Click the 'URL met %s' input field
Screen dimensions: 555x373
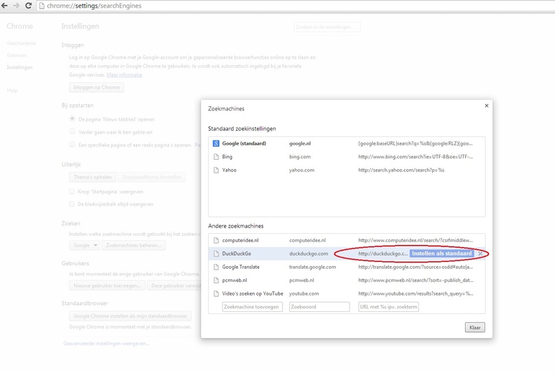pyautogui.click(x=388, y=307)
